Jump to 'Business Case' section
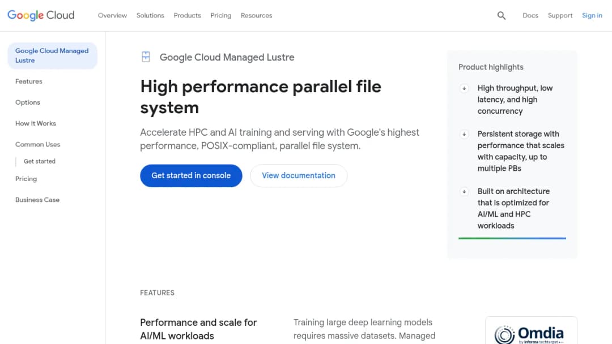This screenshot has height=344, width=612. click(37, 200)
